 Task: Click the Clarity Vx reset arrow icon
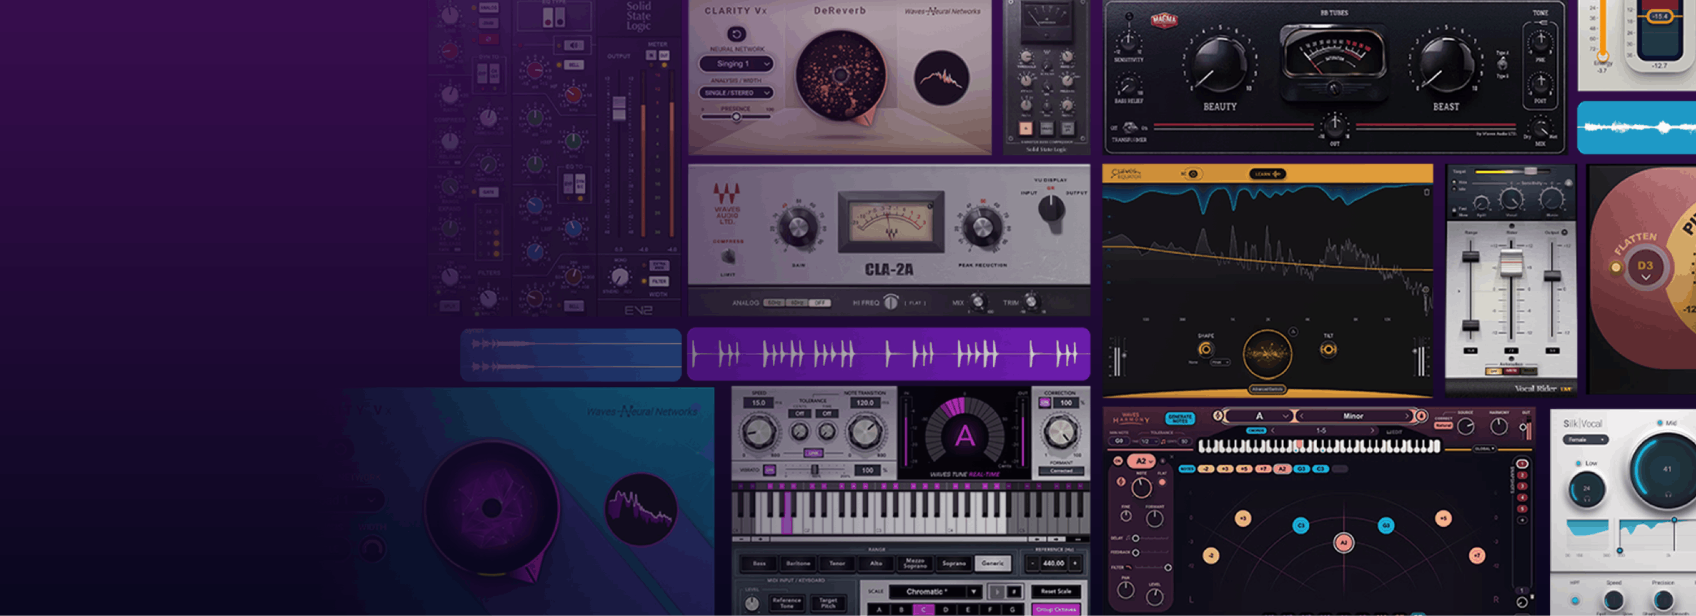click(x=736, y=33)
